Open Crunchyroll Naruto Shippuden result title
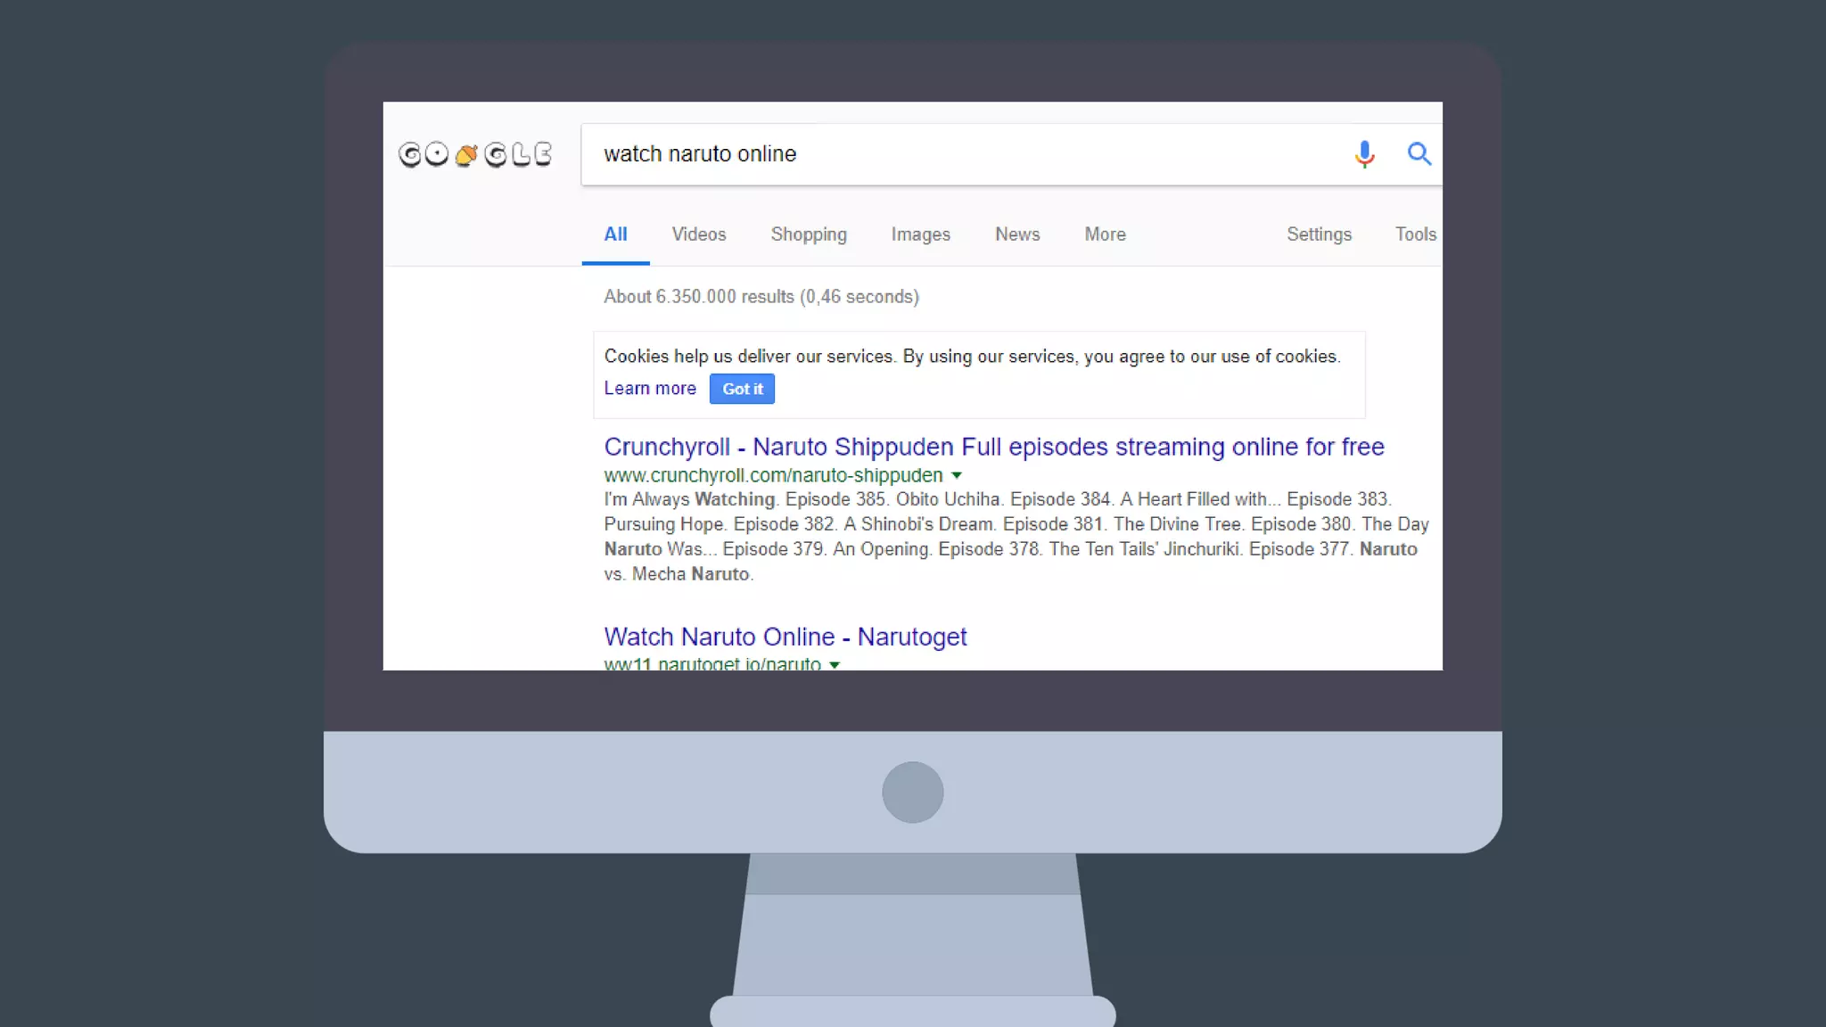This screenshot has width=1826, height=1027. tap(993, 447)
